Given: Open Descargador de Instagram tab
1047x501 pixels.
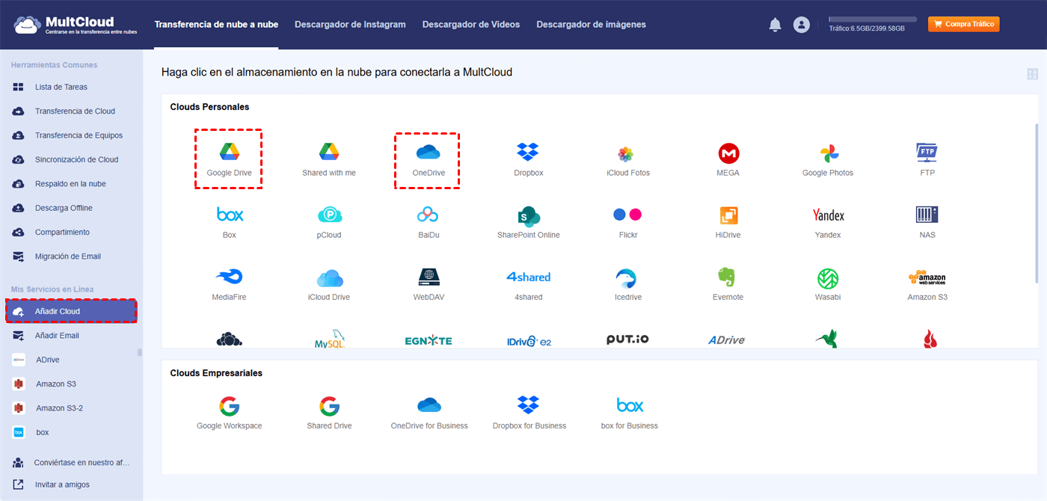Looking at the screenshot, I should click(x=350, y=25).
